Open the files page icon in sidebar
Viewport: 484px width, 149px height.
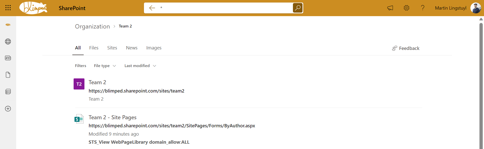click(x=8, y=75)
